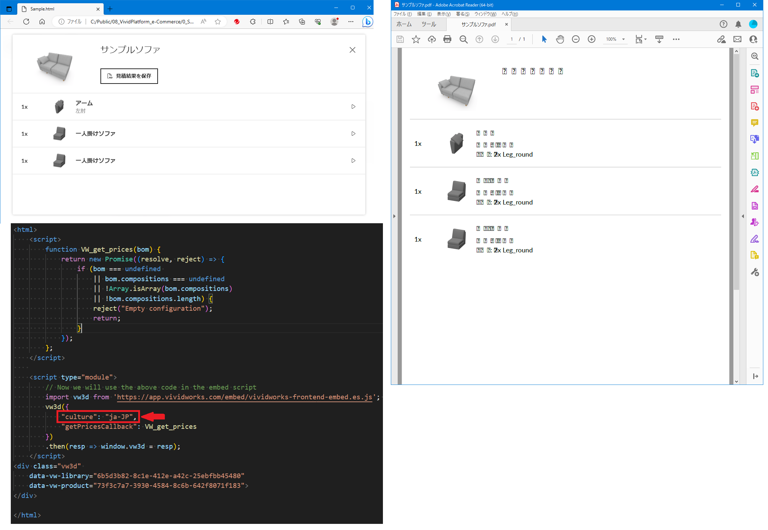The width and height of the screenshot is (768, 530).
Task: Go to next page arrow in Acrobat
Action: [x=495, y=39]
